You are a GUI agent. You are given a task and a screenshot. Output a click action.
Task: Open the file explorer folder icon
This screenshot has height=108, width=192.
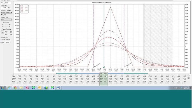click(21, 88)
